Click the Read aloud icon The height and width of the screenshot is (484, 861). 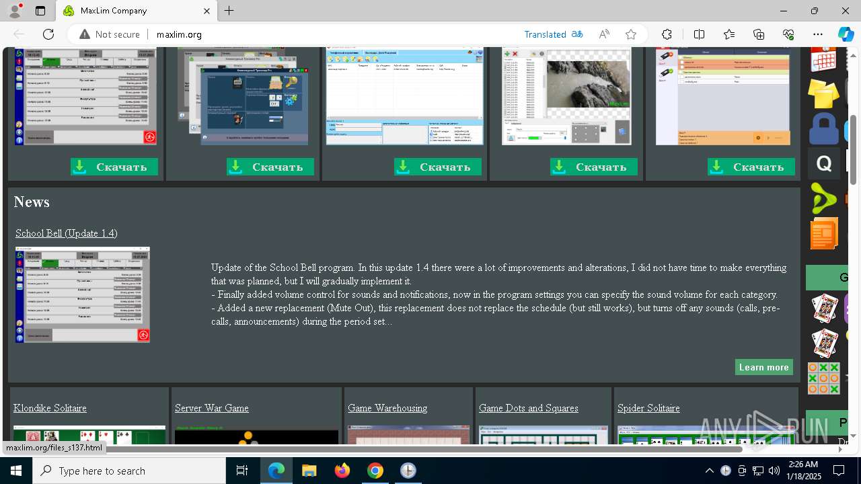point(604,34)
